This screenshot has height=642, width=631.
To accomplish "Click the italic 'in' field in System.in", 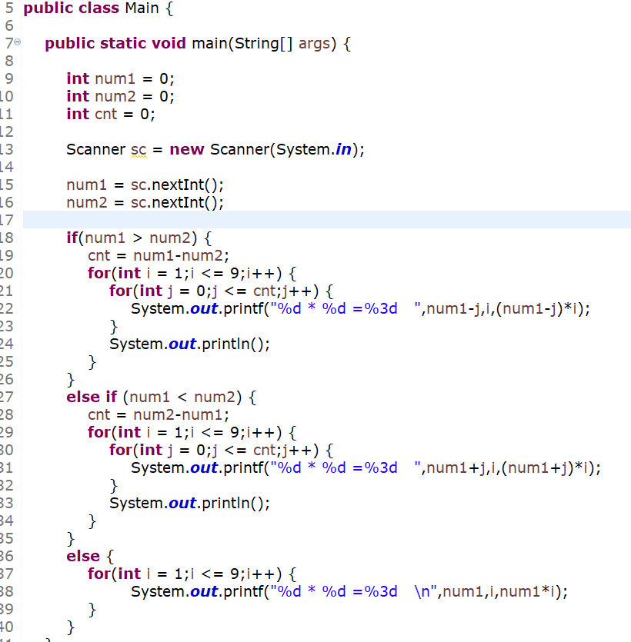I will 343,149.
